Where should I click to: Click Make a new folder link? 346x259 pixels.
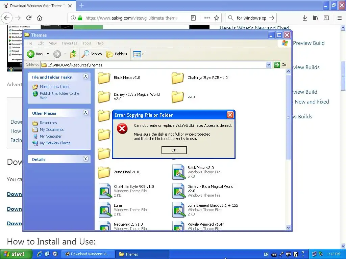tap(55, 87)
